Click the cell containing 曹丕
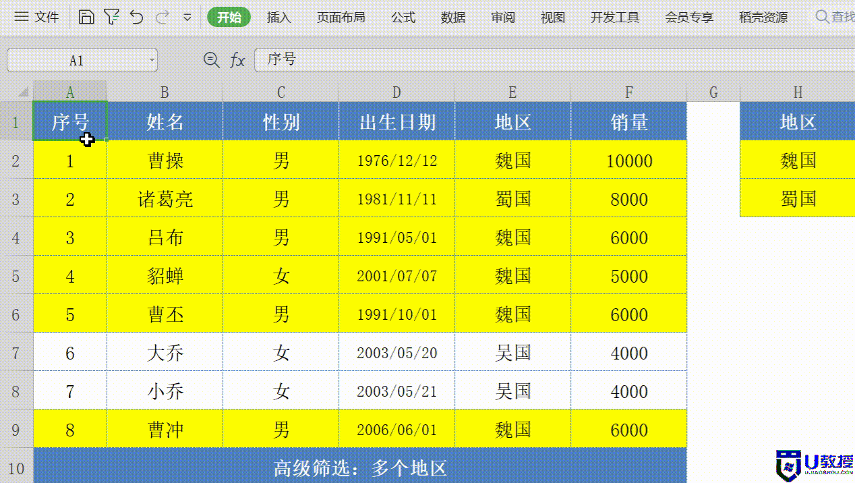 tap(165, 314)
